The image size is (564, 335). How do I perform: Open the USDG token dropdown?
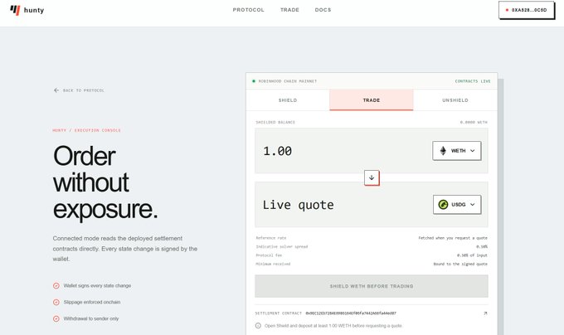(x=457, y=205)
